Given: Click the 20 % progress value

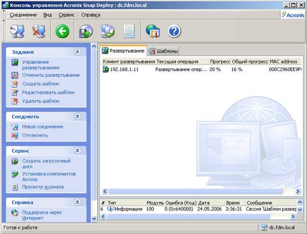Looking at the screenshot, I should [x=215, y=69].
